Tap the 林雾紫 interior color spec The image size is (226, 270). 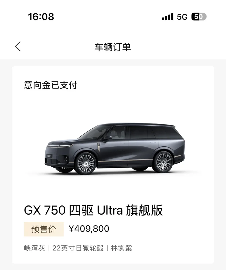click(x=121, y=248)
